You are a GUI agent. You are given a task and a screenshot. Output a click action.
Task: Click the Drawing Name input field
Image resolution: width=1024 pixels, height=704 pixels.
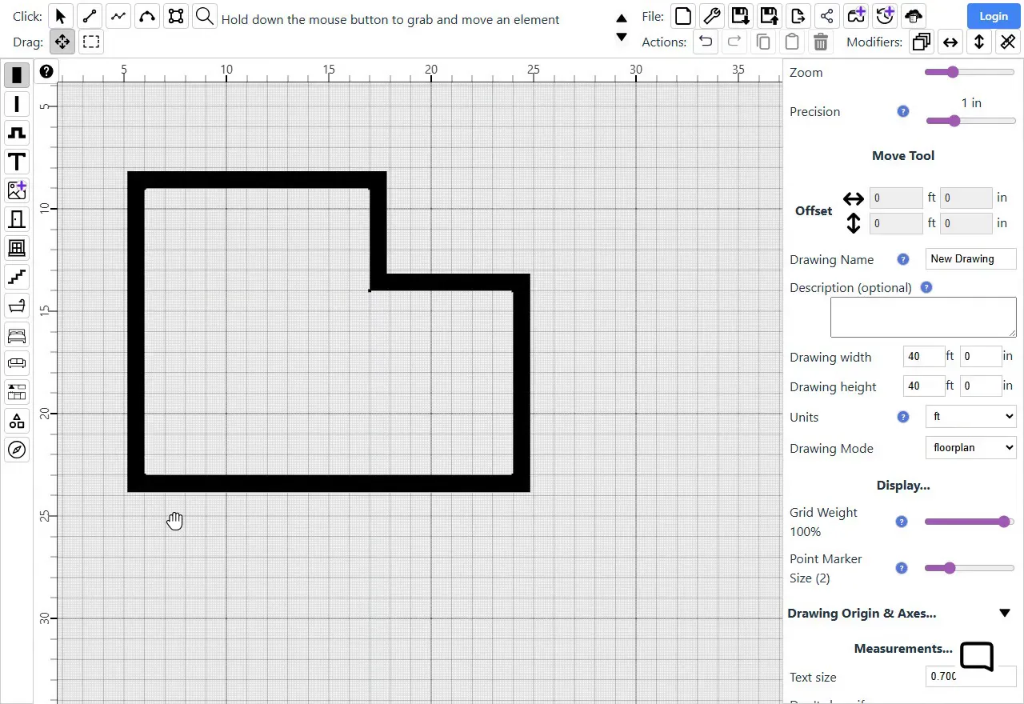(970, 258)
